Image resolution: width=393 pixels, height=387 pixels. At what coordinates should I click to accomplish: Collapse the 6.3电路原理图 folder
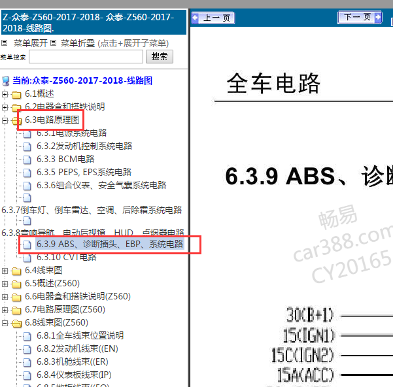coord(5,120)
